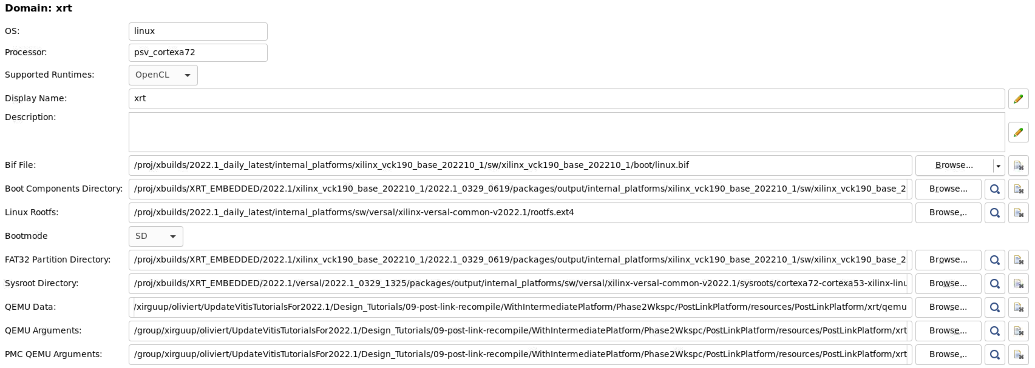Open the Bootmode SD dropdown
The width and height of the screenshot is (1035, 368).
[155, 236]
